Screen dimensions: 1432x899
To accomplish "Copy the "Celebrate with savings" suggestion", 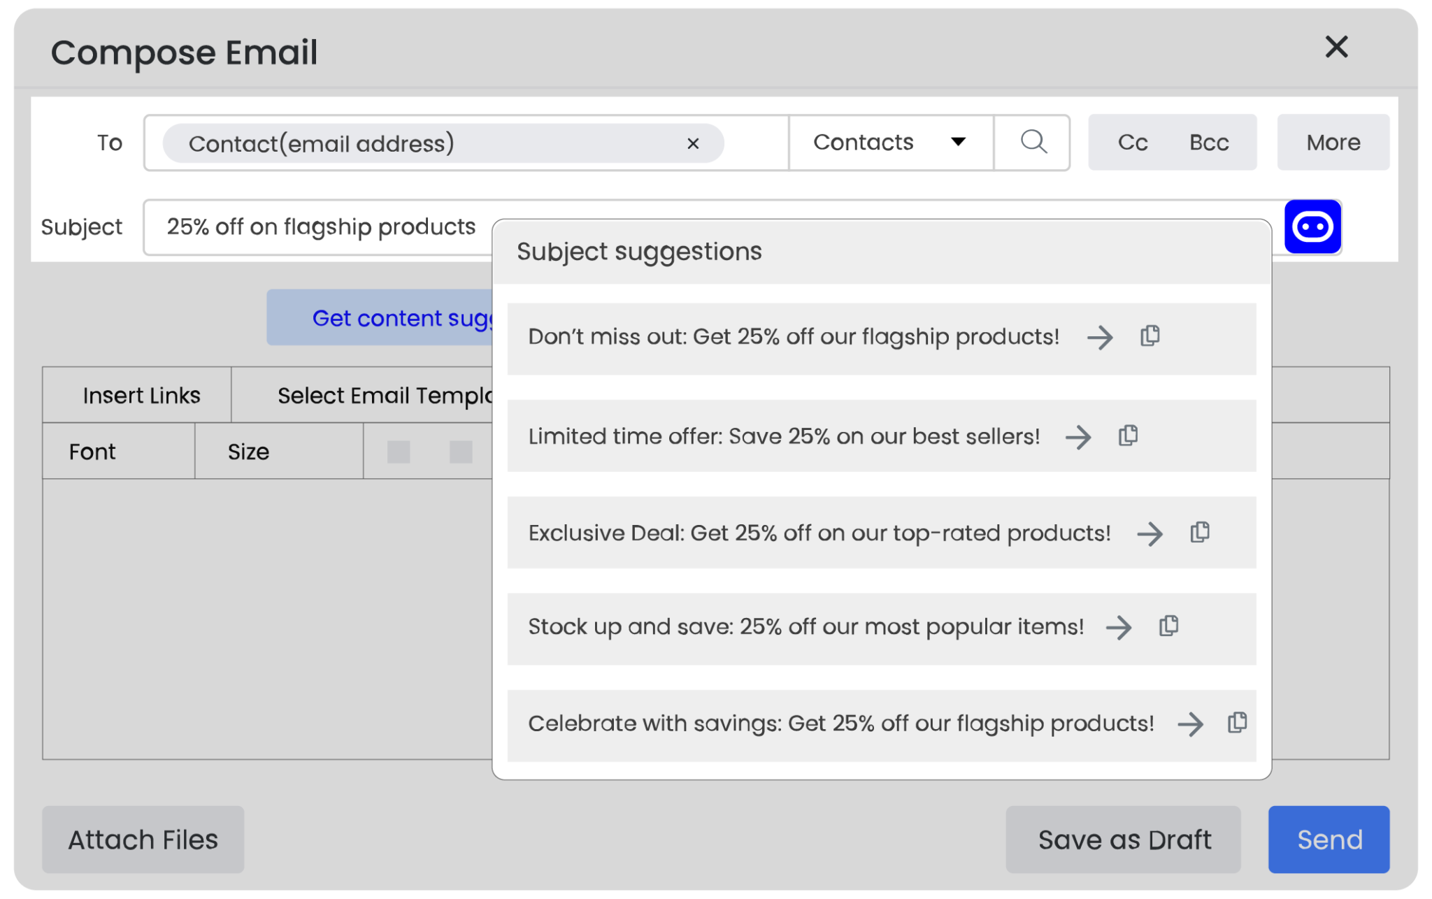I will tap(1237, 724).
